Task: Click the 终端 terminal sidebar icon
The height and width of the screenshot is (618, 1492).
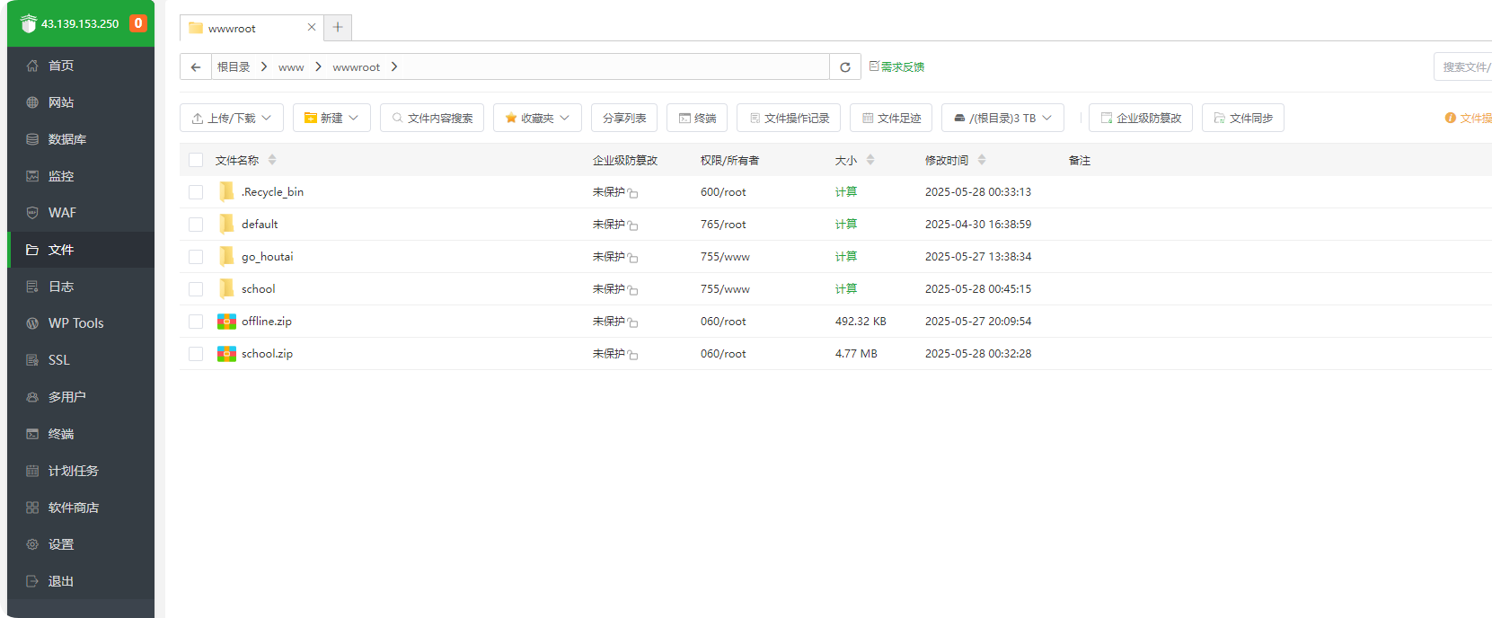Action: pos(32,434)
